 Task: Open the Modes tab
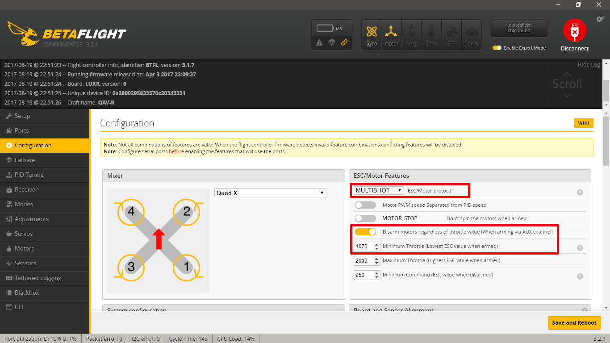[x=45, y=204]
